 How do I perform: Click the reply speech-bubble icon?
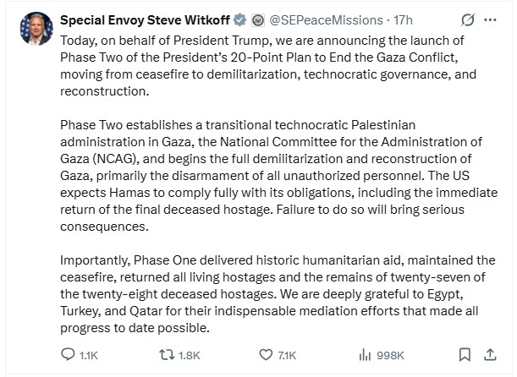[x=70, y=353]
